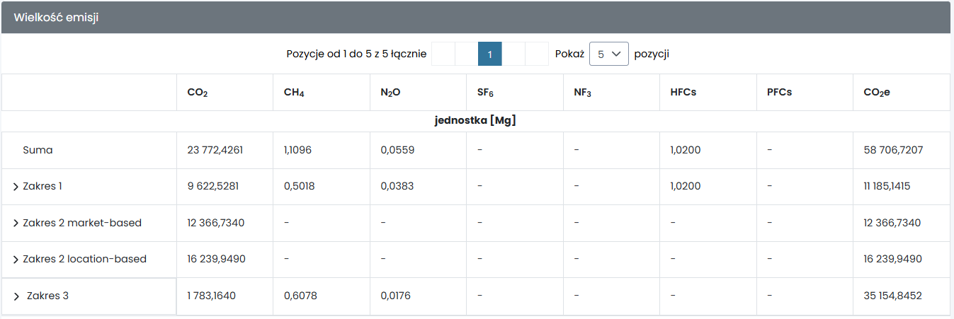Expand the Zakres 1 row chevron
This screenshot has width=954, height=319.
(x=16, y=187)
